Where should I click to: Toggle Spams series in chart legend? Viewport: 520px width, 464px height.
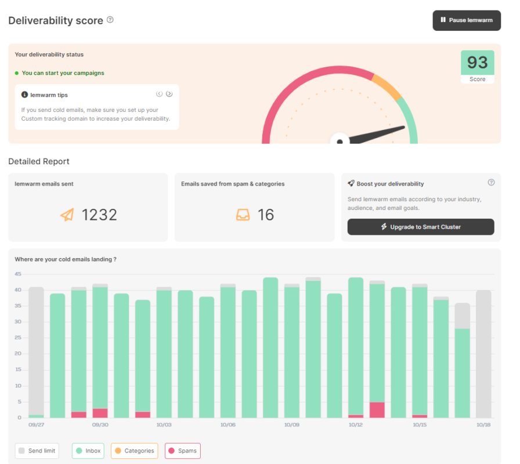tap(183, 451)
